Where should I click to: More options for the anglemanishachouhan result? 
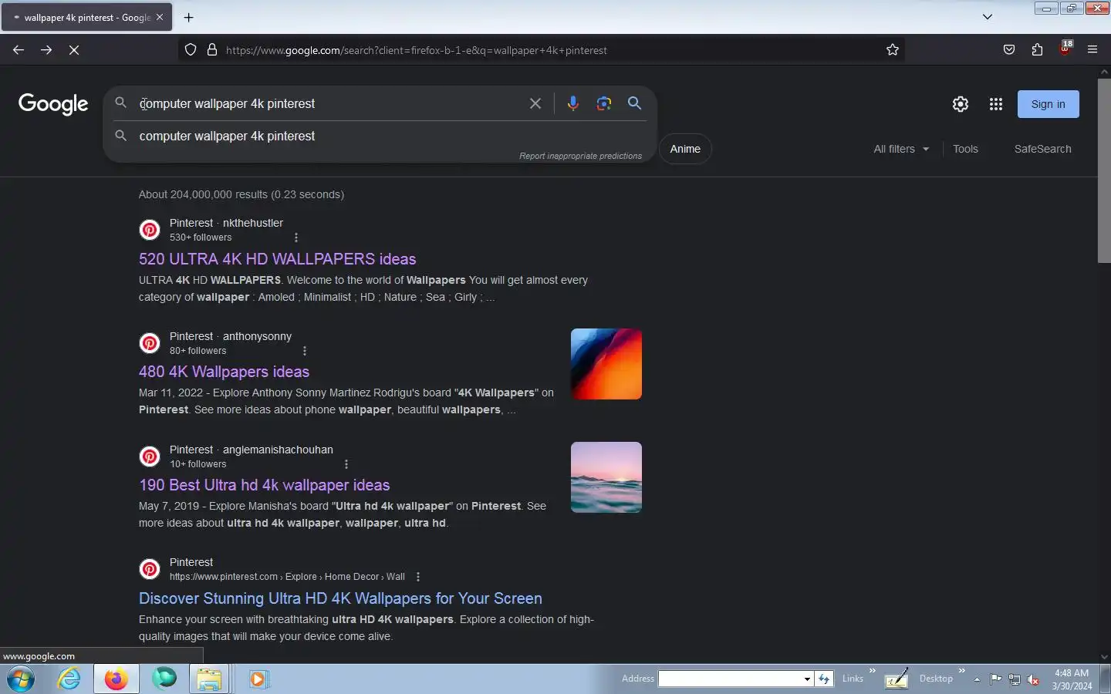tap(346, 464)
